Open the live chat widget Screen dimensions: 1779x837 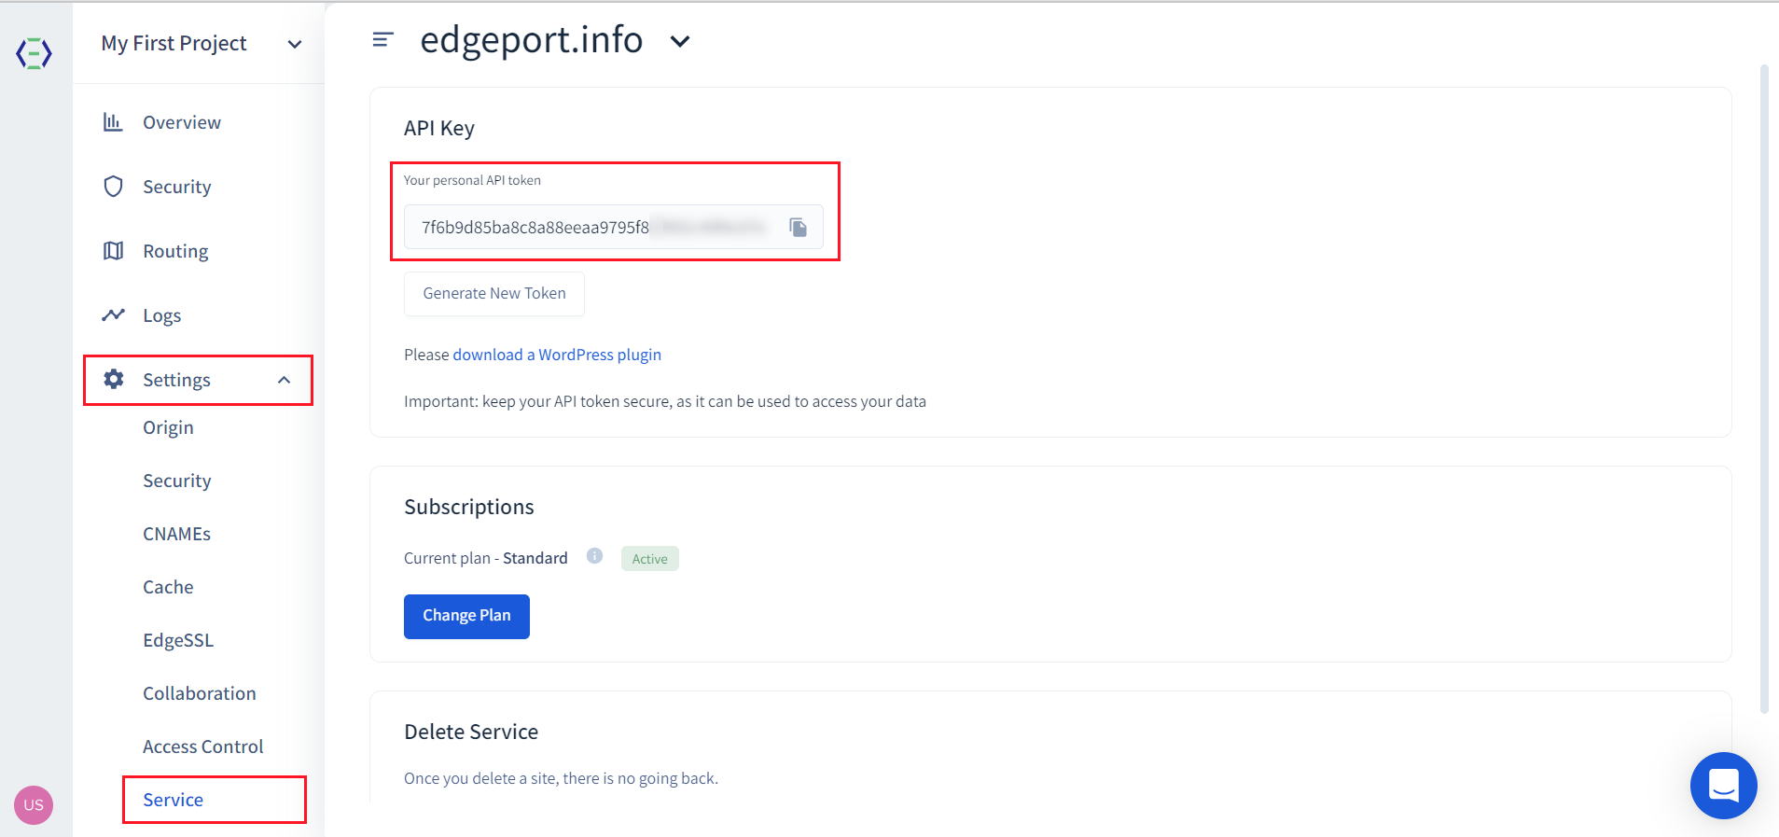[1722, 785]
